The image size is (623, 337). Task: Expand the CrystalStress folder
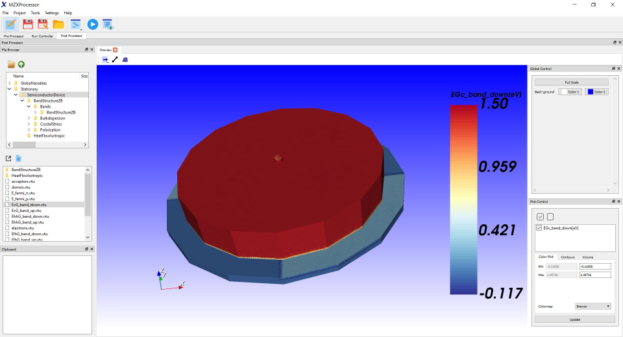click(x=29, y=124)
